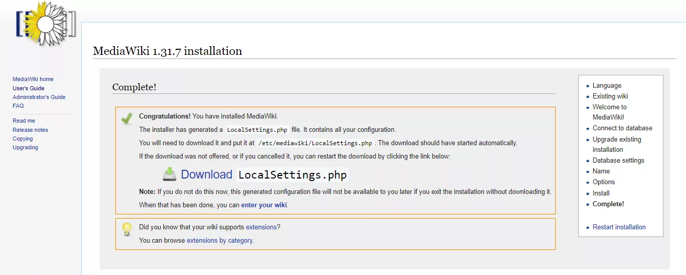Screen dimensions: 686x275
Task: Open the MediaWiki home link
Action: tap(33, 79)
